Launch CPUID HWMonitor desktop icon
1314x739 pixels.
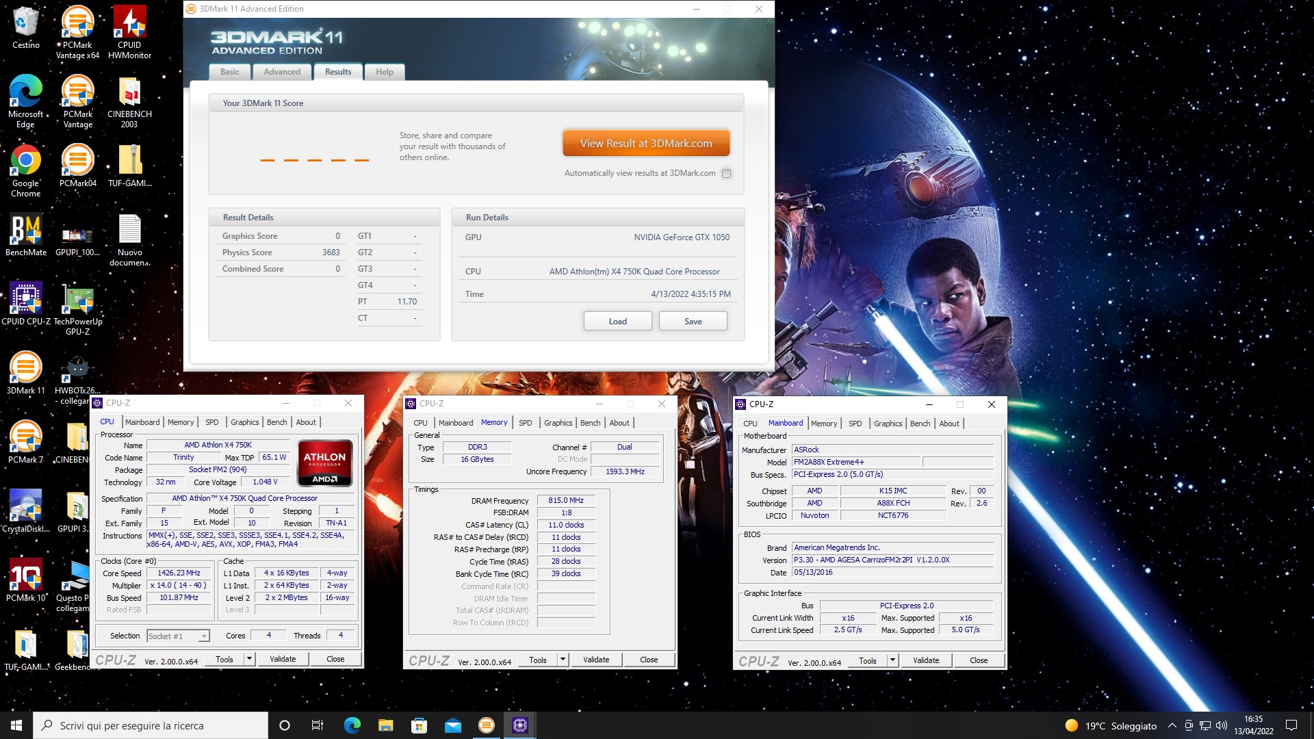129,32
